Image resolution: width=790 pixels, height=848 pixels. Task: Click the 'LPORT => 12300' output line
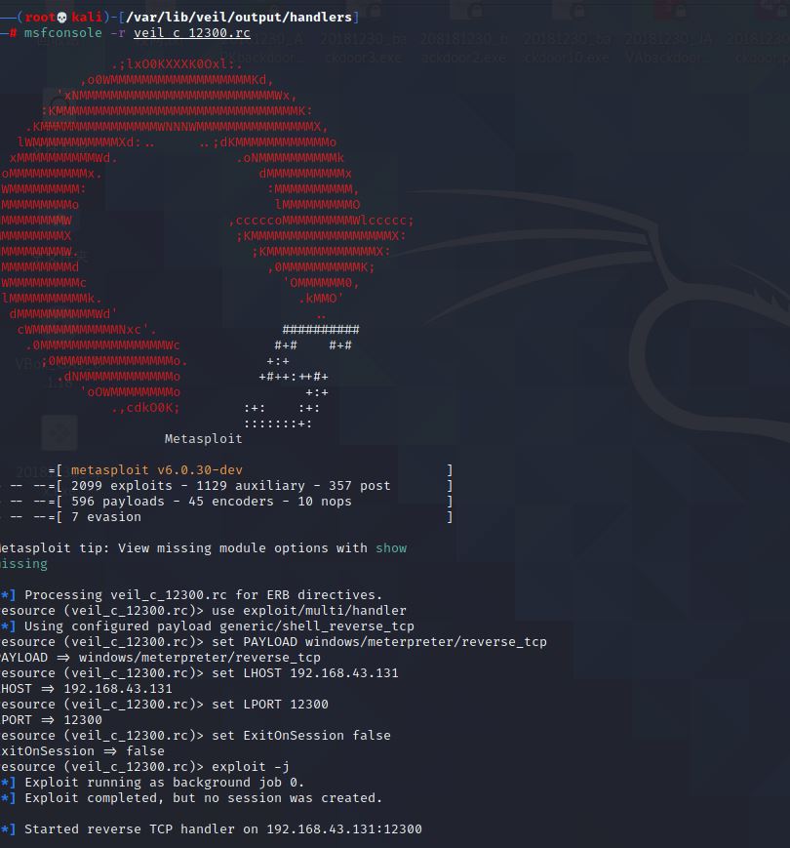(52, 720)
